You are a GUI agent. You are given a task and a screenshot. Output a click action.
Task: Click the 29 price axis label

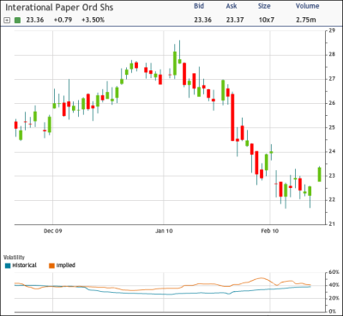click(332, 30)
